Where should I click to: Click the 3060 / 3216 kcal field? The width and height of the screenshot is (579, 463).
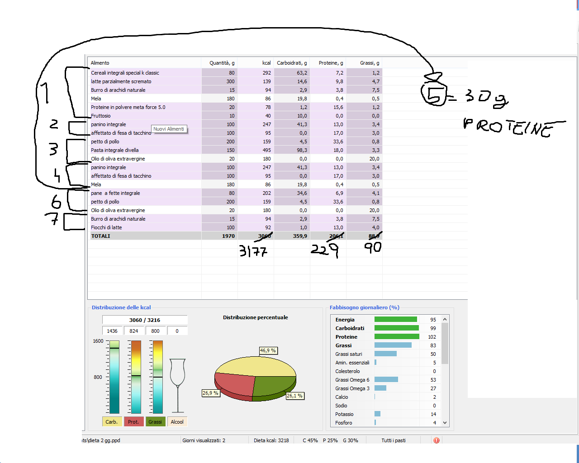(145, 320)
